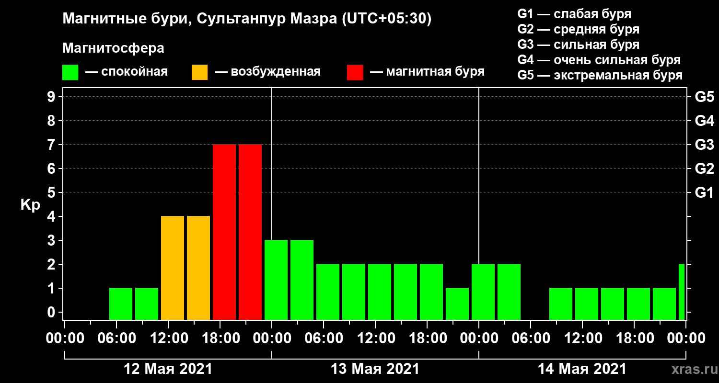Click the green 'спокойная' legend swatch

click(70, 72)
